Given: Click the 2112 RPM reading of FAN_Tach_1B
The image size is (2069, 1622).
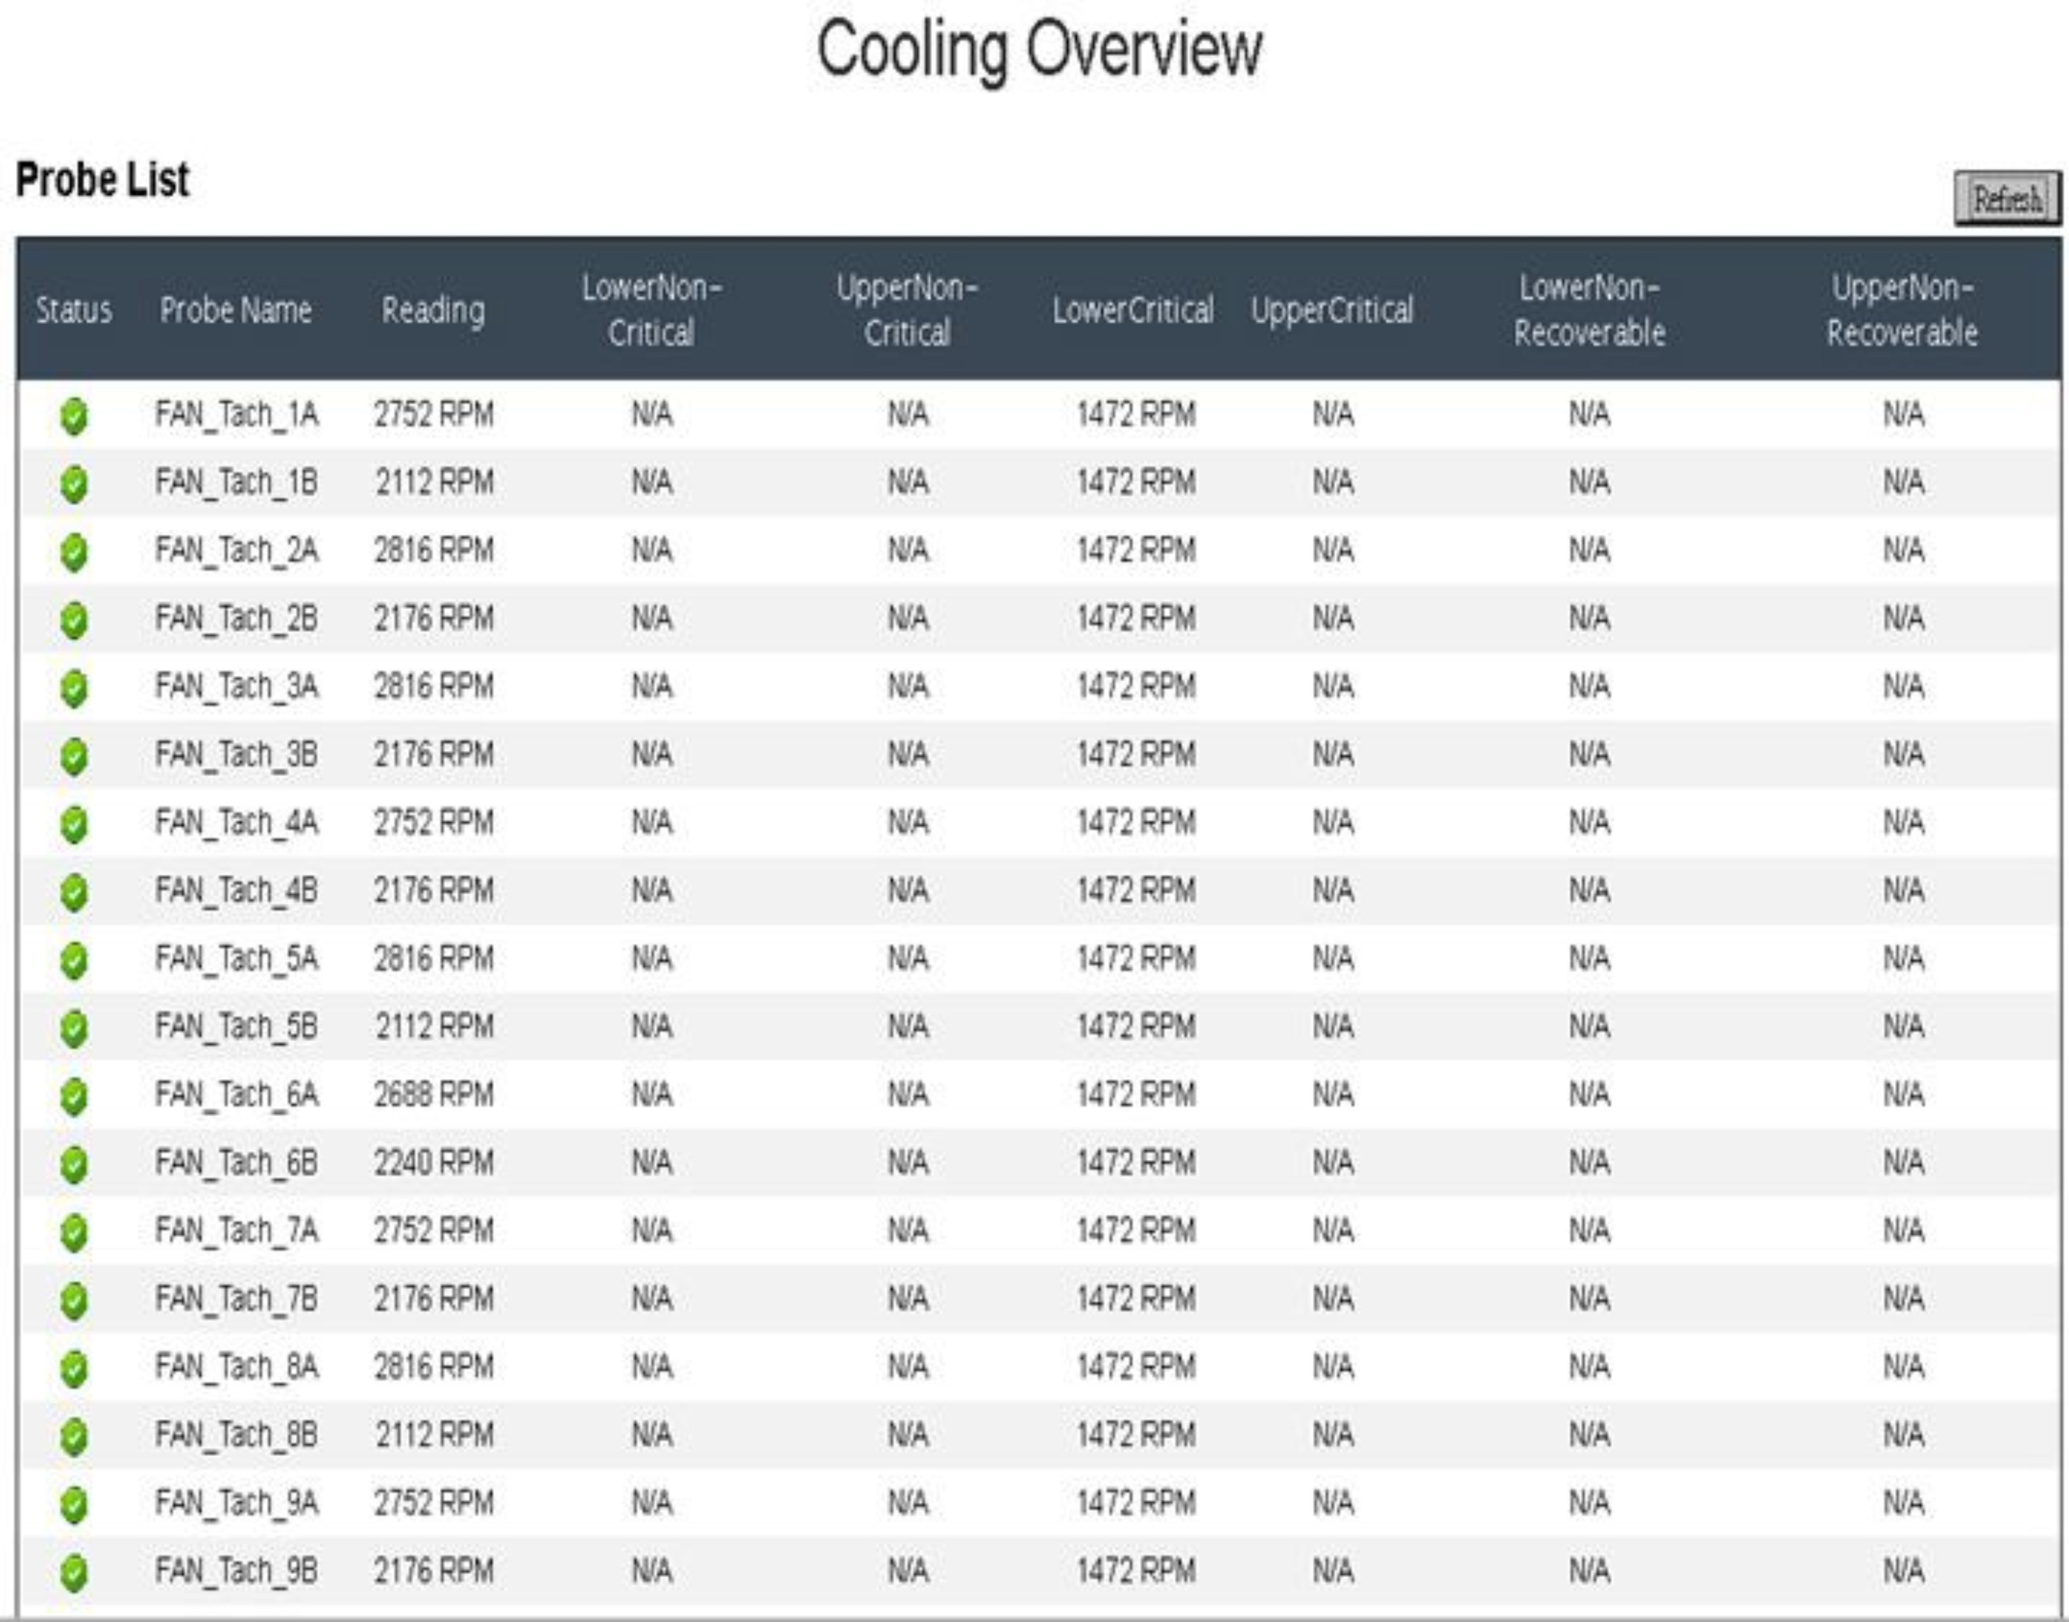Looking at the screenshot, I should pyautogui.click(x=434, y=482).
